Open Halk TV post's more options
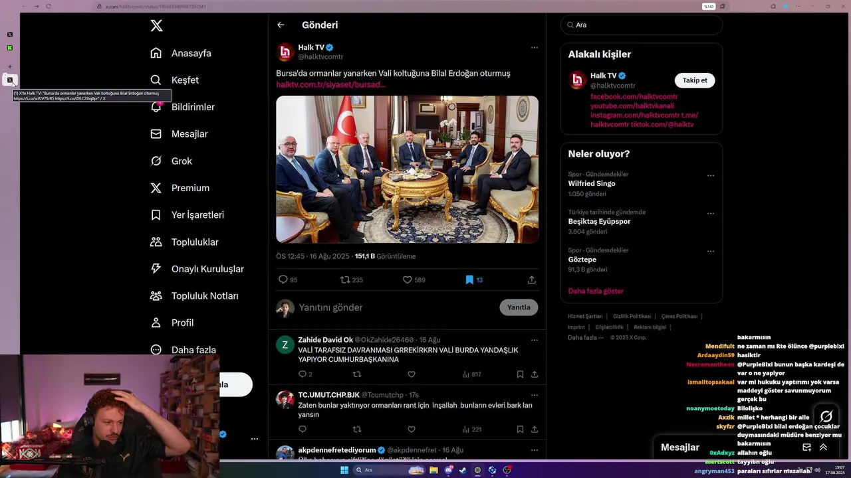This screenshot has width=851, height=478. pyautogui.click(x=534, y=48)
